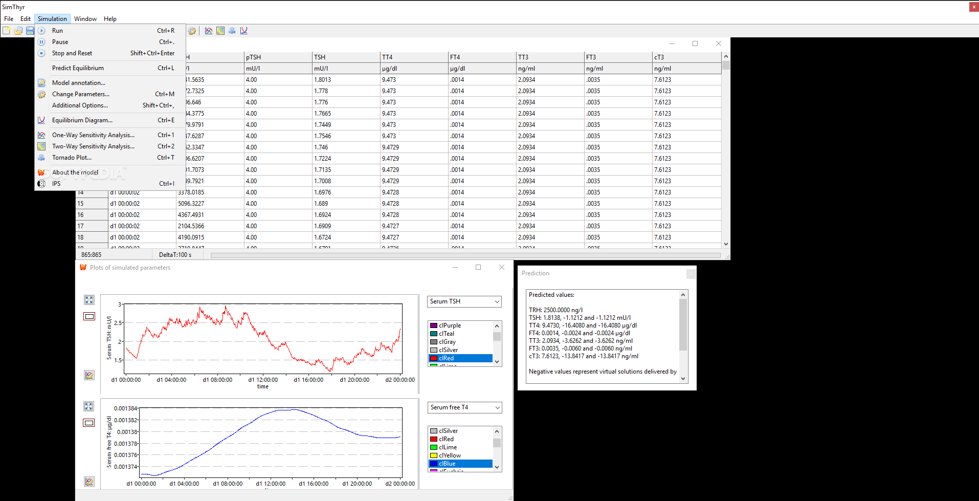
Task: Click the Change Parameters gear toolbar icon
Action: (x=192, y=31)
